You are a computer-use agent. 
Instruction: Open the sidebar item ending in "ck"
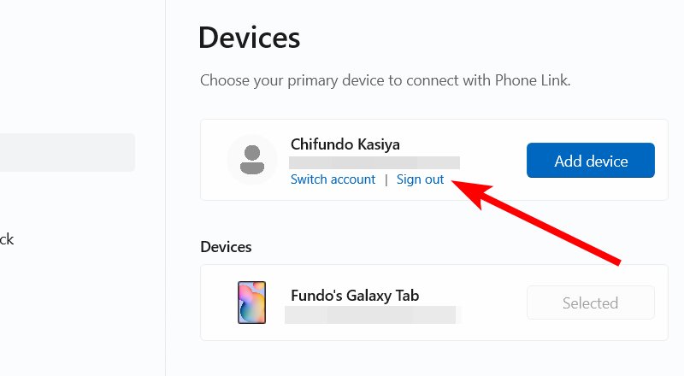click(x=7, y=239)
